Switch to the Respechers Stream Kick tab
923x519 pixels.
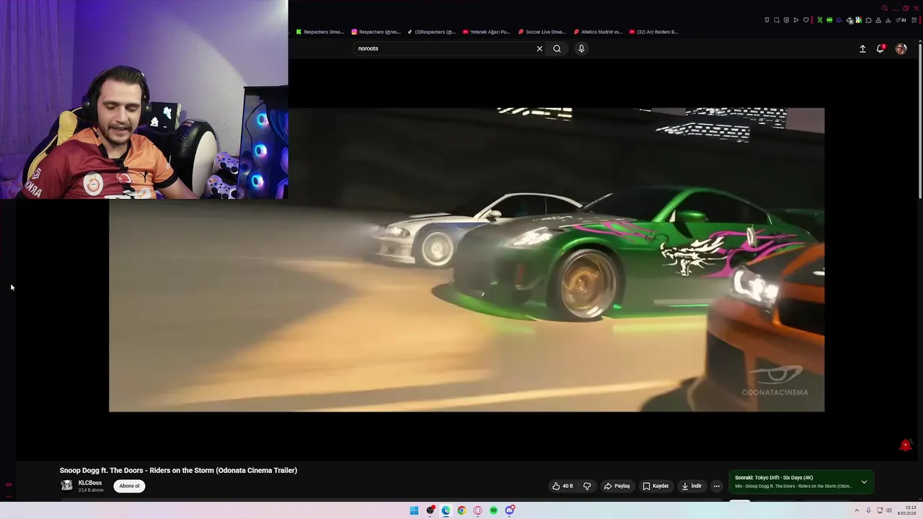pos(319,32)
